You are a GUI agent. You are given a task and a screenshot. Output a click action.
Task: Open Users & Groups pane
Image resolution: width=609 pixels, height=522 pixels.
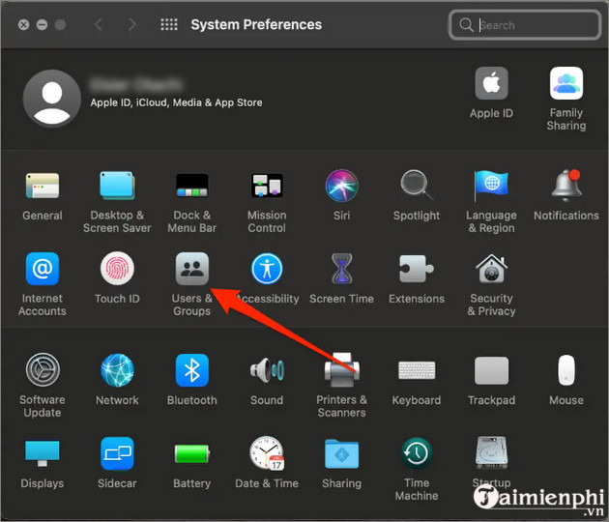pyautogui.click(x=191, y=269)
